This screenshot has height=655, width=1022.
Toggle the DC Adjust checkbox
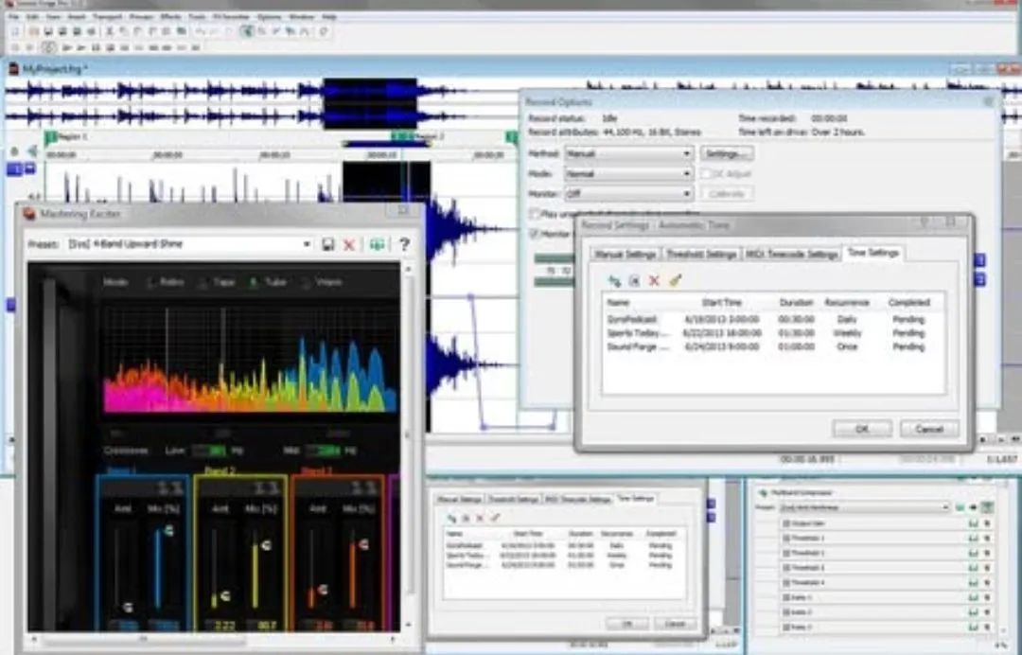click(706, 174)
